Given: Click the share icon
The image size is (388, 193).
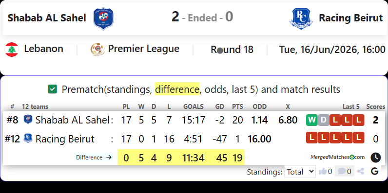Looking at the screenshot, I should pyautogui.click(x=361, y=171).
